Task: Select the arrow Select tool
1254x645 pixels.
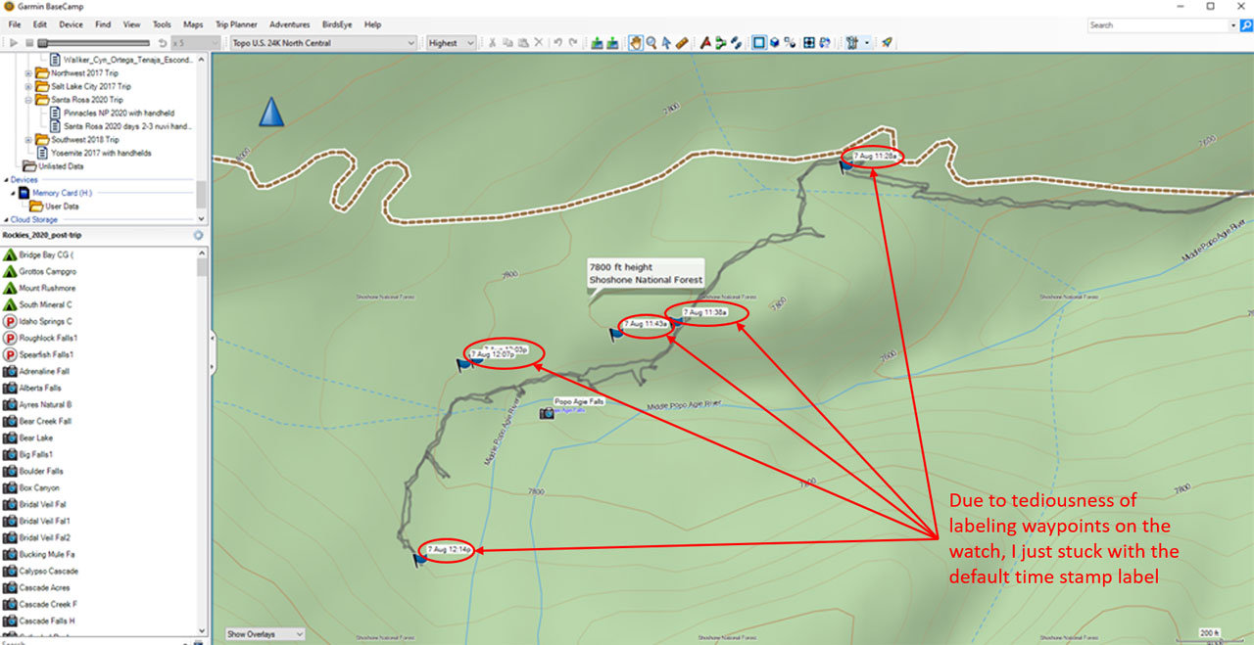Action: (x=666, y=43)
